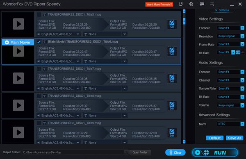This screenshot has width=246, height=159.
Task: Click the RUN button
Action: 215,152
